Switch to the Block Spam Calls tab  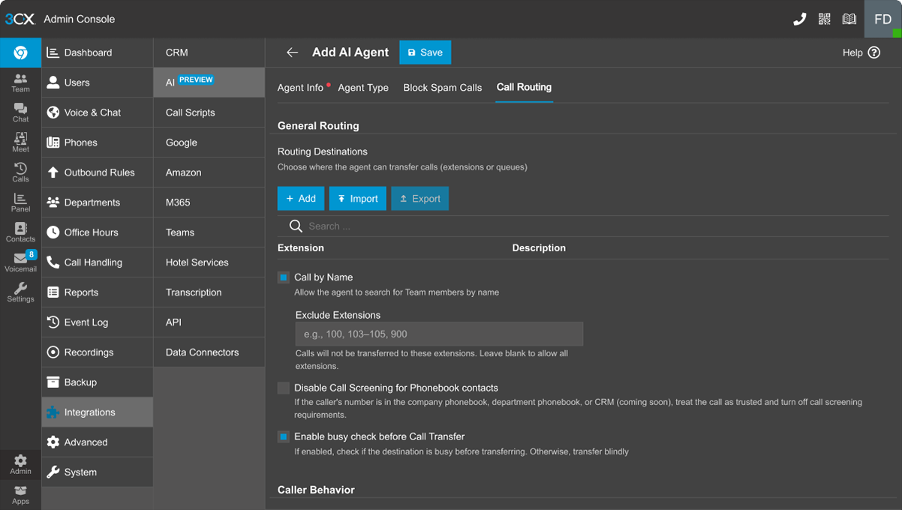coord(442,88)
